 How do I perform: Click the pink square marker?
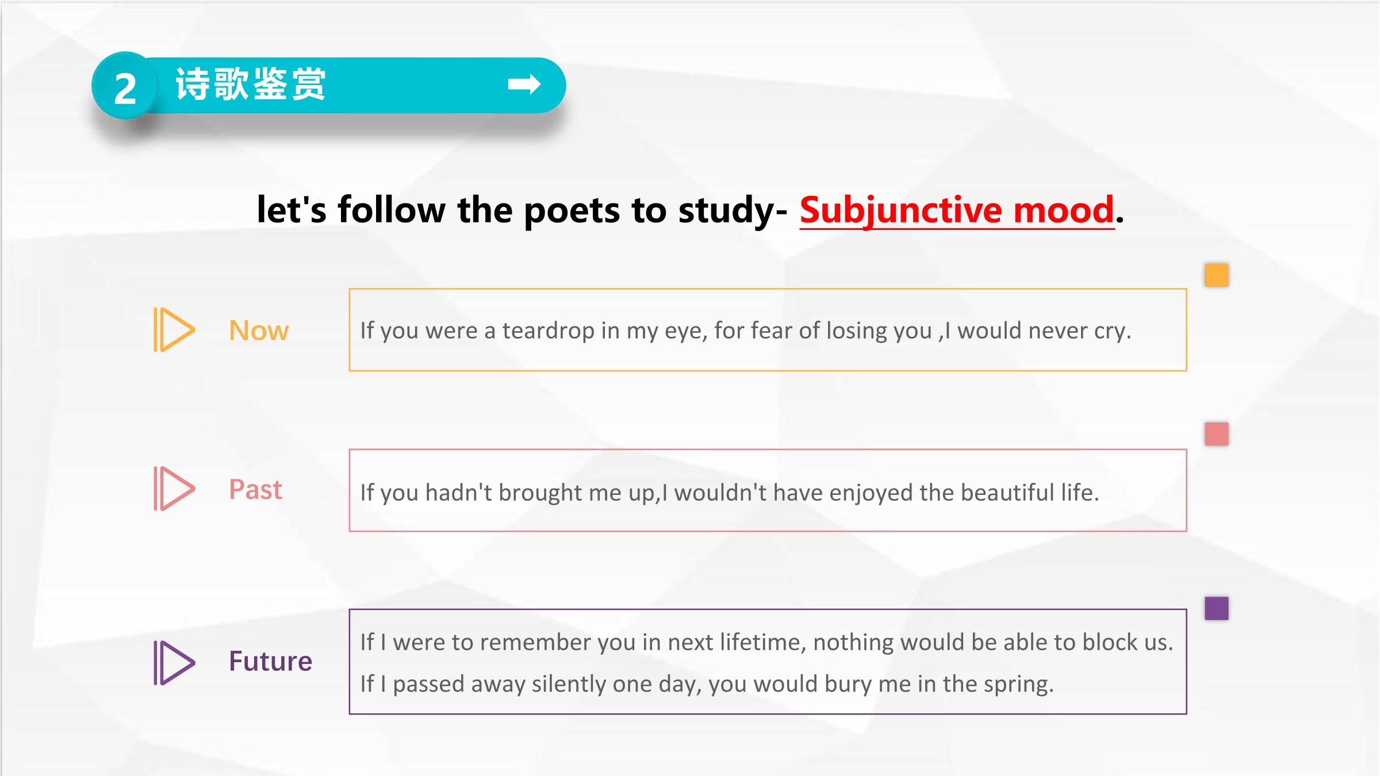(1217, 434)
